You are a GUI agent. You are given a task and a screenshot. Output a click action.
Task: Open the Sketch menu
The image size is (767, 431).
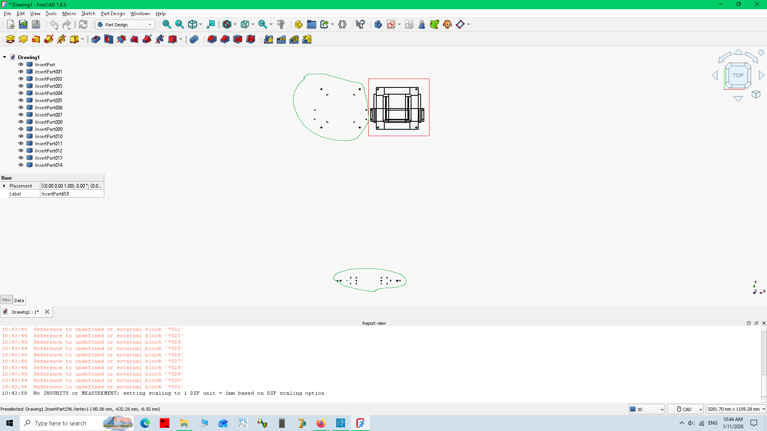(88, 13)
